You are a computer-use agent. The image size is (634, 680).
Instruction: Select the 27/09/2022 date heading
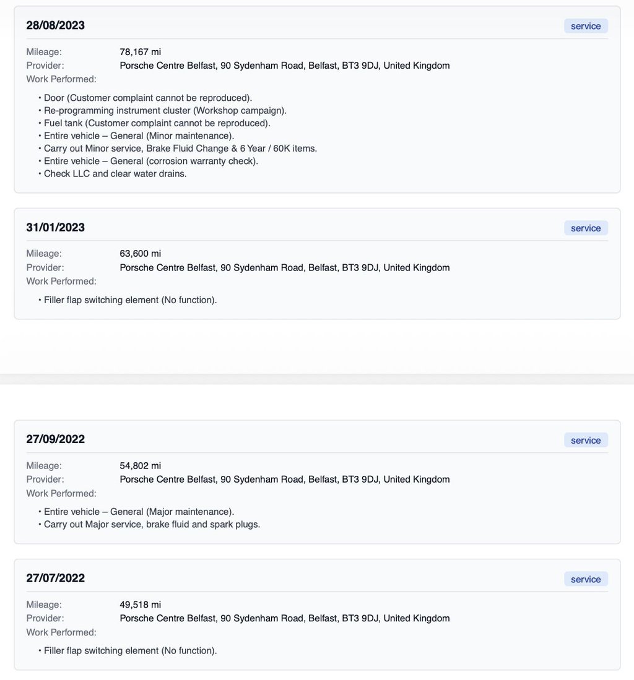[x=56, y=439]
